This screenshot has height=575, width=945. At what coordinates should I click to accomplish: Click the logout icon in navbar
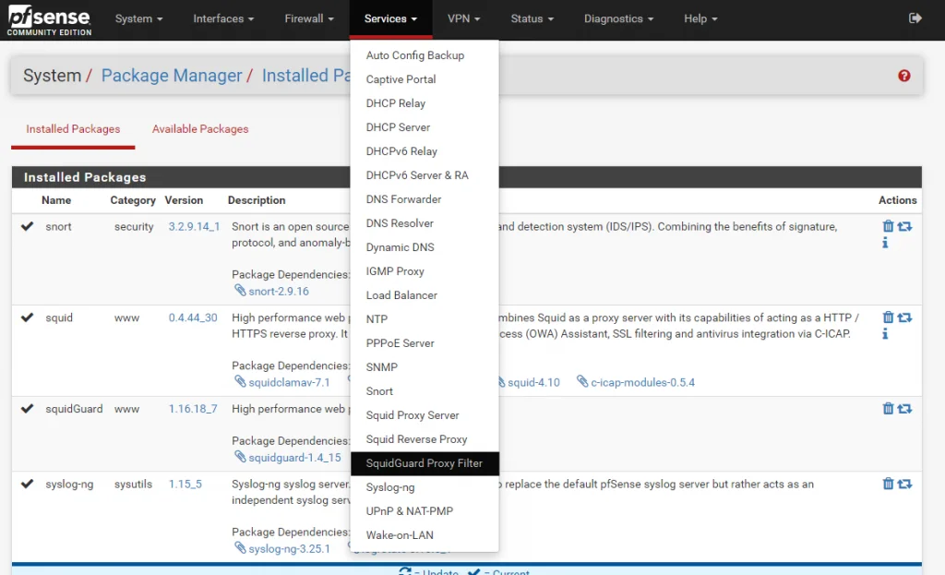coord(915,18)
